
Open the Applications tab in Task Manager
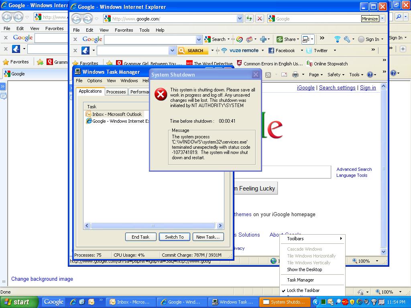coord(90,91)
